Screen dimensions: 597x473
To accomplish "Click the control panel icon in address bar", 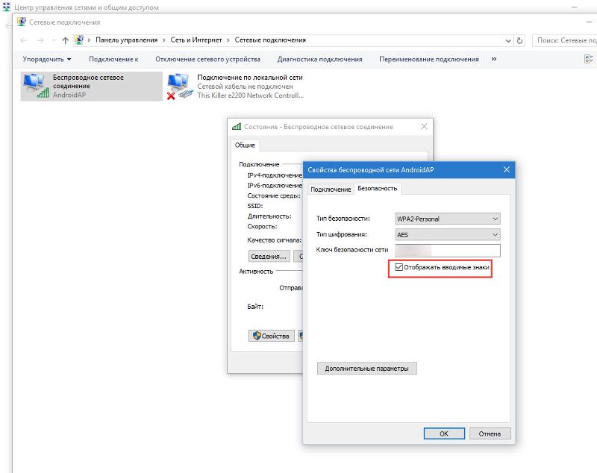I will (x=79, y=40).
